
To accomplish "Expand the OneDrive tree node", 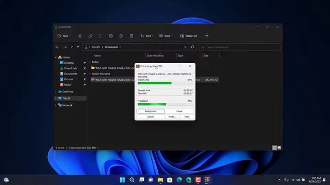I will [x=56, y=91].
